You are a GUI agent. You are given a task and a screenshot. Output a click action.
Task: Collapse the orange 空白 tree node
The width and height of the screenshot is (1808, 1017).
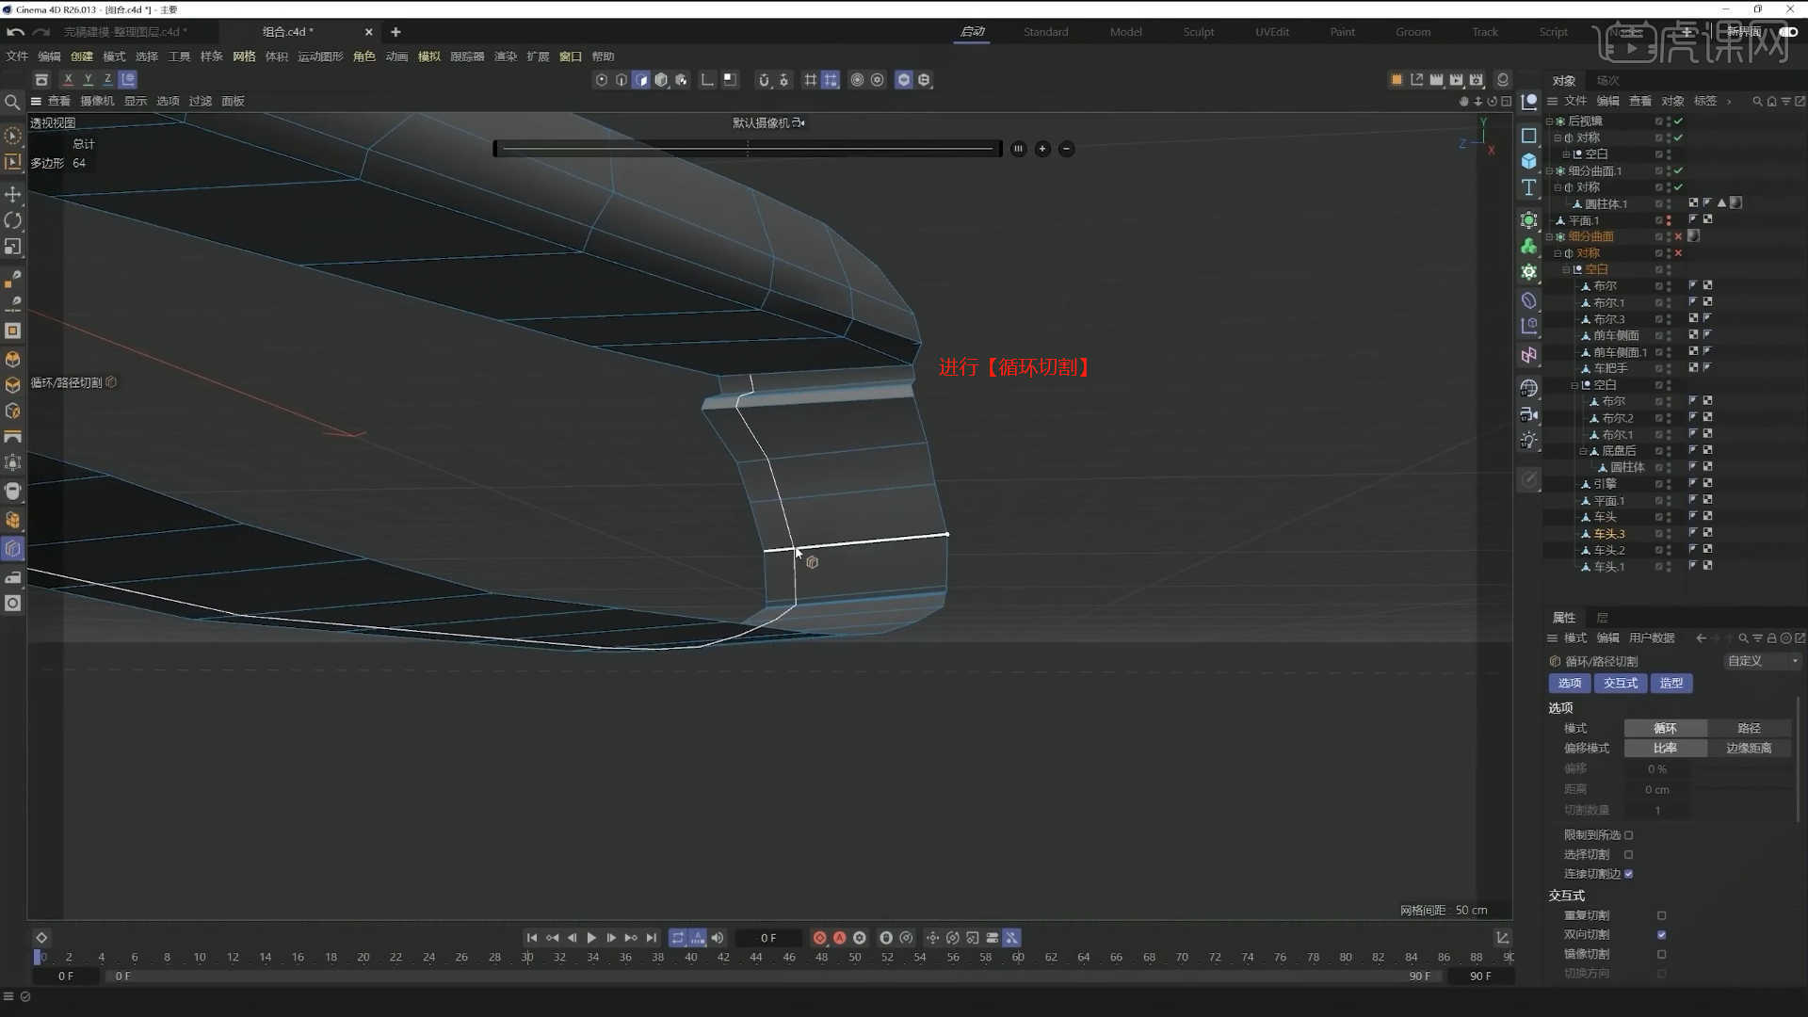coord(1566,269)
